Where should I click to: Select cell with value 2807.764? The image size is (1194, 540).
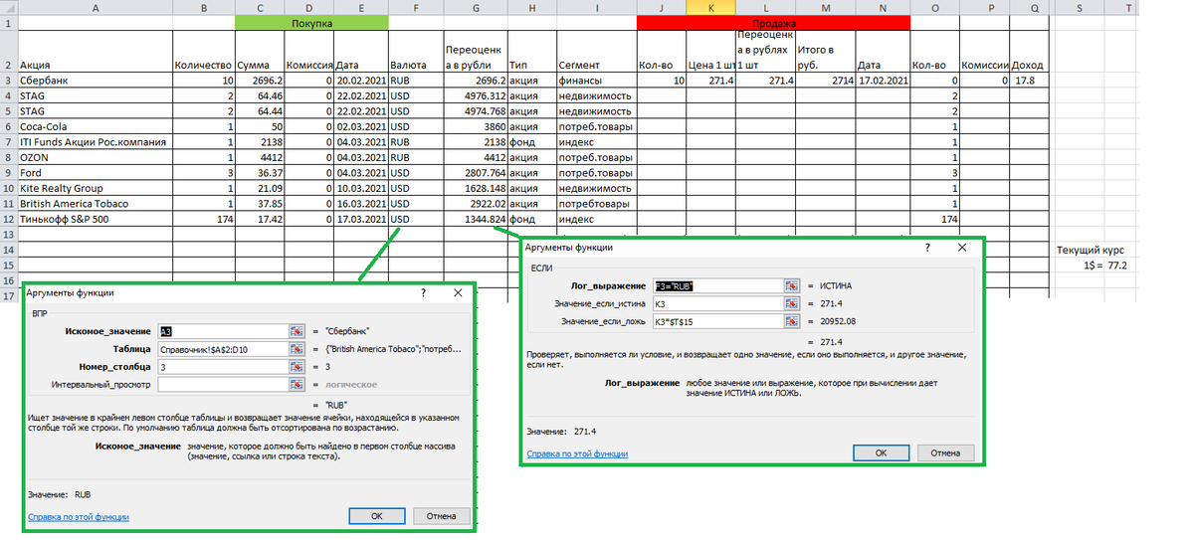[478, 173]
